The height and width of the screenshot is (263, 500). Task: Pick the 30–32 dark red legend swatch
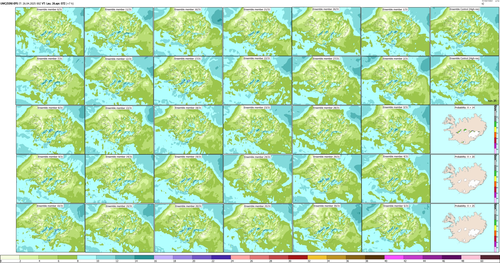(x=298, y=257)
